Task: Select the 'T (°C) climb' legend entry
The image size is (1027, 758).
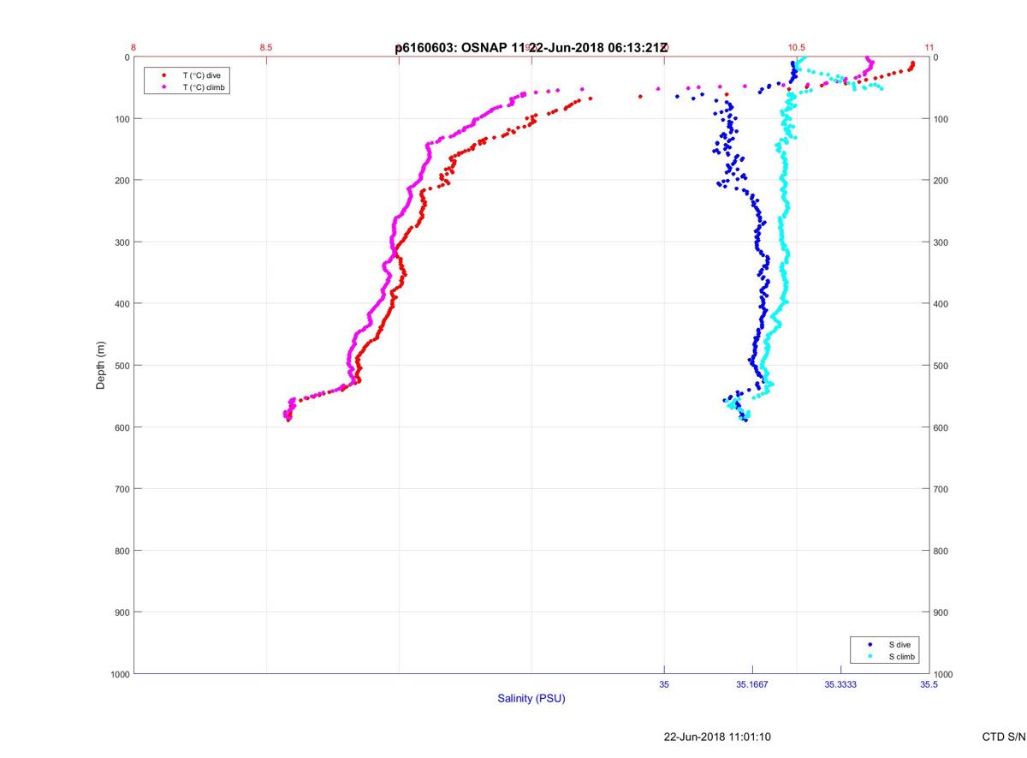Action: [x=205, y=87]
